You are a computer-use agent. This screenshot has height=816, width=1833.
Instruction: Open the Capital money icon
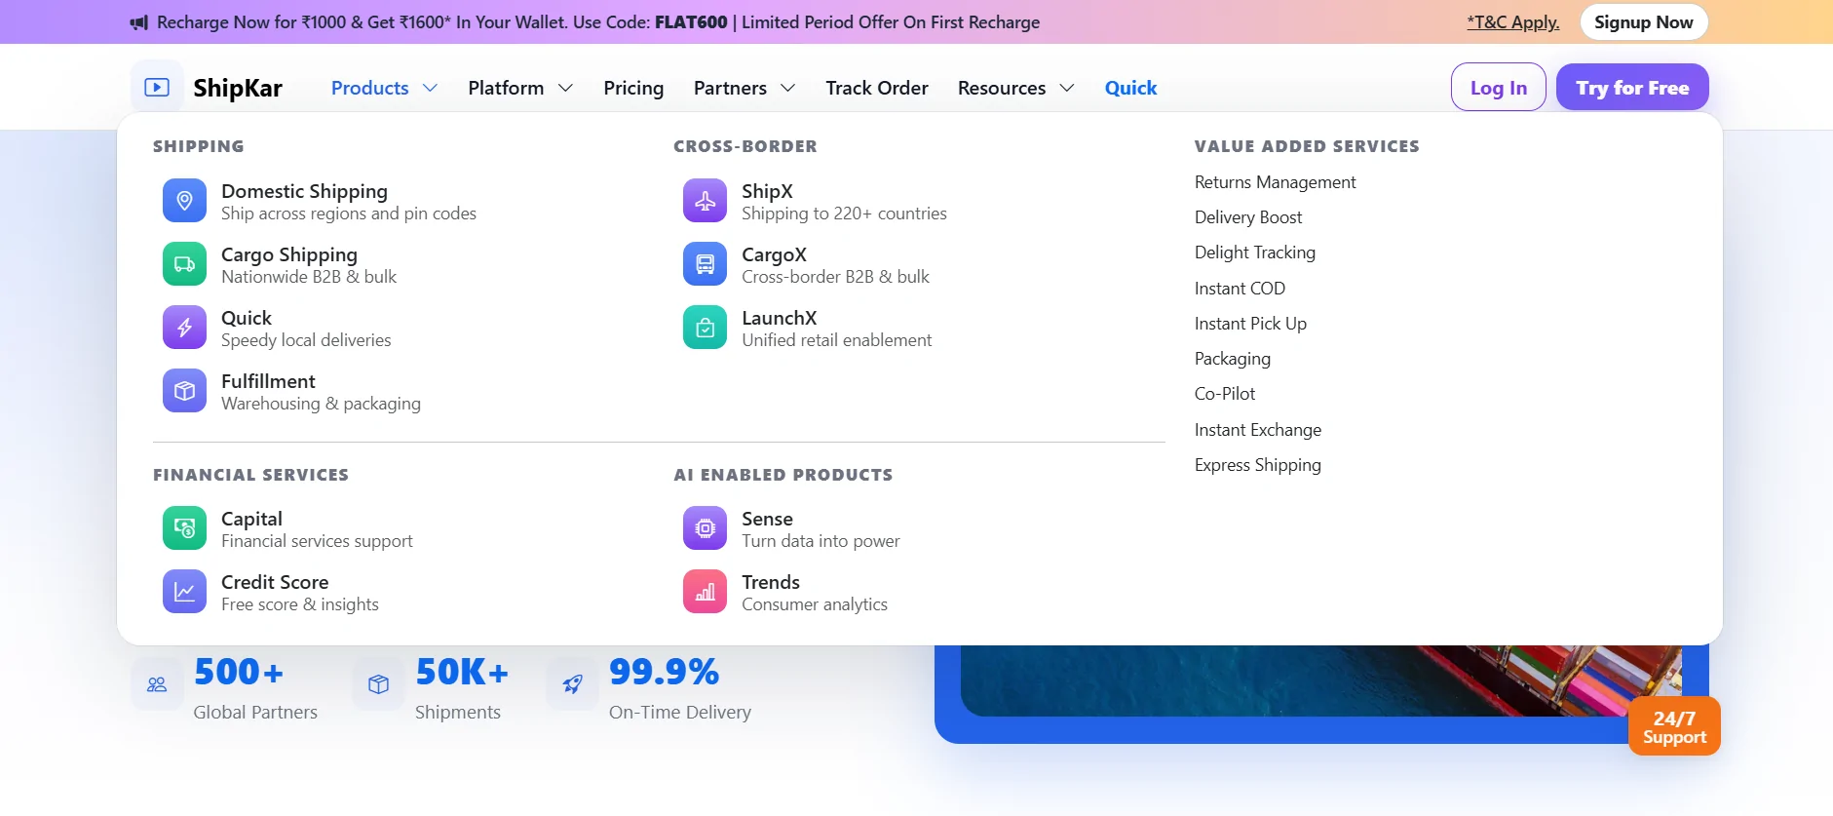coord(184,528)
